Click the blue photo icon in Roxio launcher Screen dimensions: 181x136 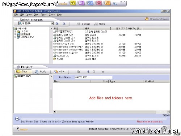[90, 3]
